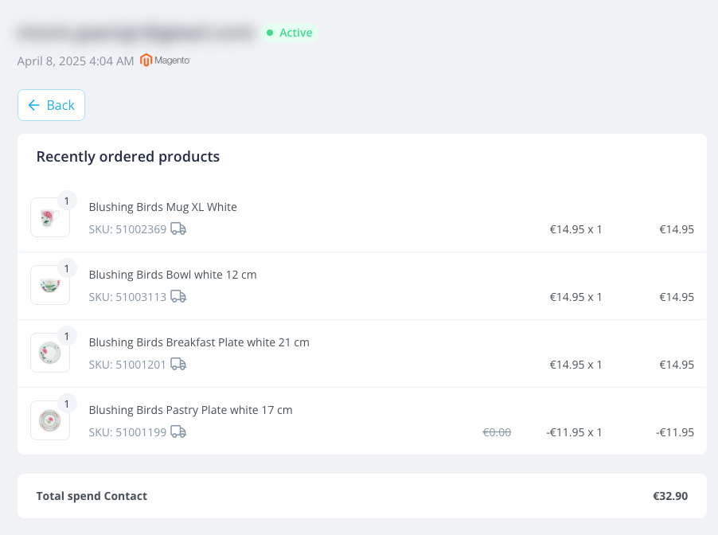Open the Breakfast Plate product thumbnail
718x535 pixels.
(x=50, y=353)
